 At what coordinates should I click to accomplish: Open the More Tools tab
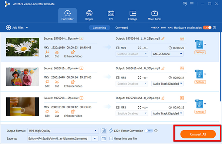click(154, 15)
